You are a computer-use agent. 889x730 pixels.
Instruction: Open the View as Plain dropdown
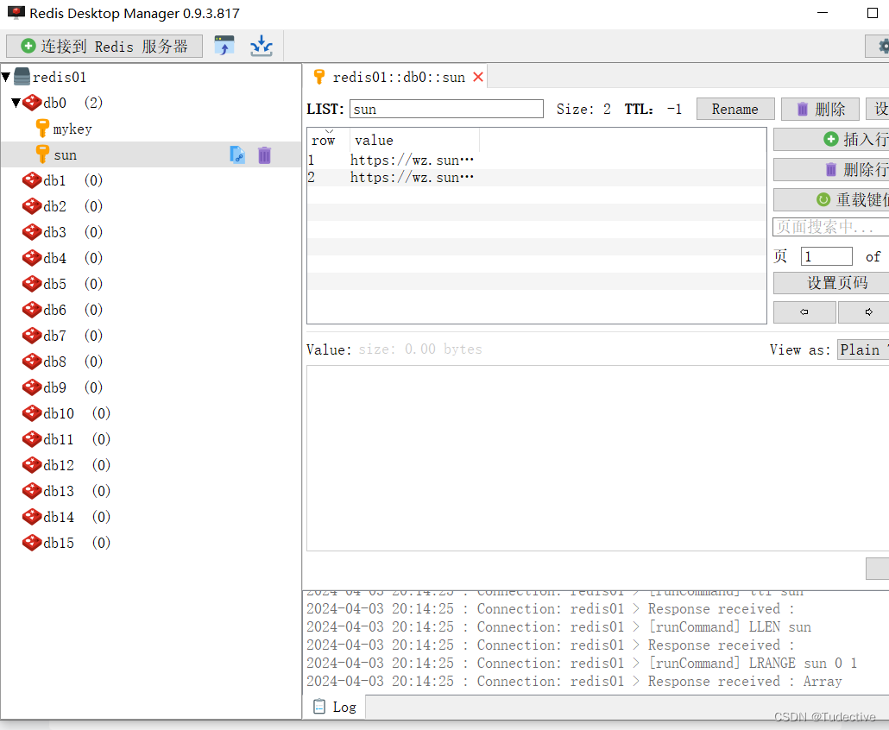coord(863,349)
